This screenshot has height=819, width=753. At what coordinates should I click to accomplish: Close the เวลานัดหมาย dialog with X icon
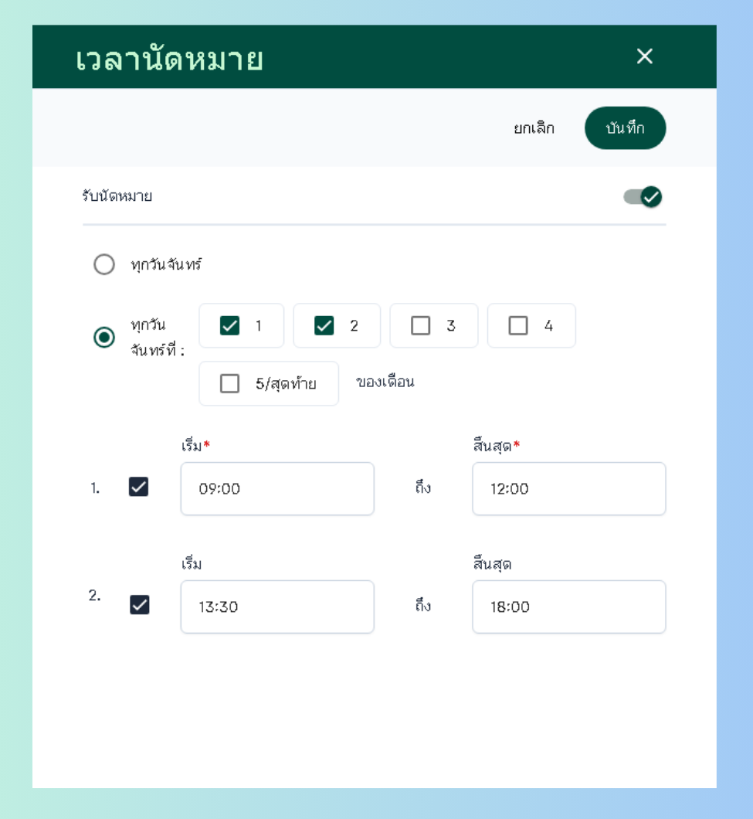644,56
